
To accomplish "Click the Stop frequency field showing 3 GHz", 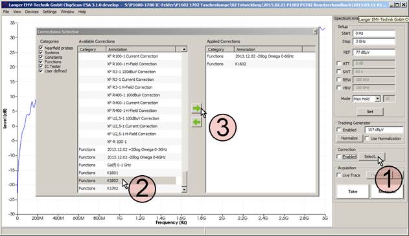I will click(374, 41).
